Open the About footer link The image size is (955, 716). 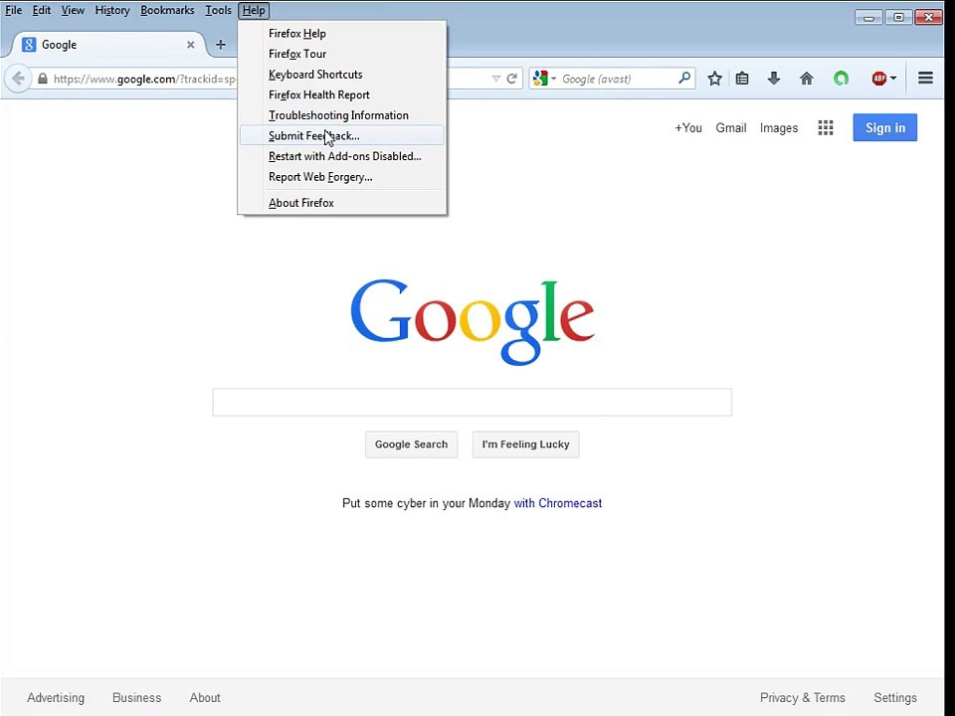pos(205,698)
